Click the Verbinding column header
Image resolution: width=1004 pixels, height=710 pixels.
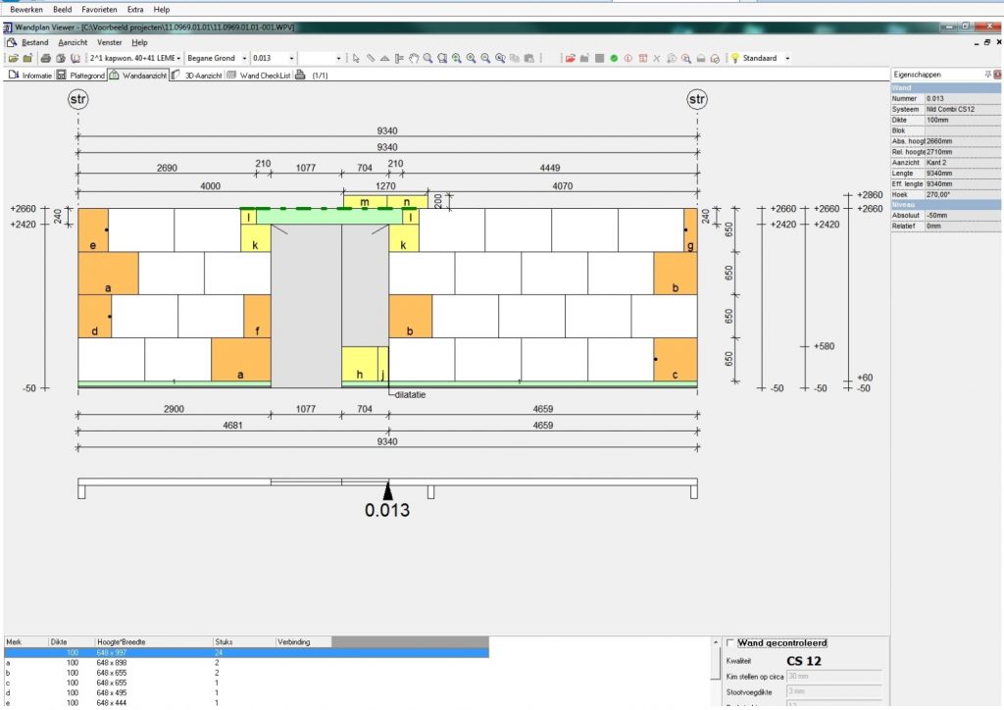304,641
